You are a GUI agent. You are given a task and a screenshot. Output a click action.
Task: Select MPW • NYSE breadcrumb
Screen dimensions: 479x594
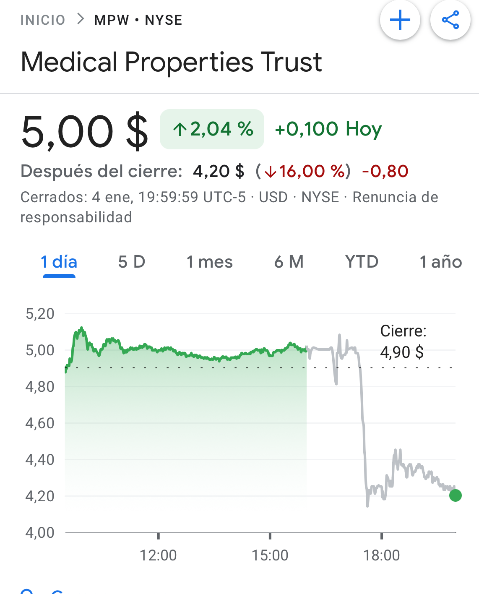(x=138, y=20)
